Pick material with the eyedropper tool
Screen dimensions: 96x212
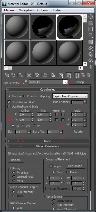coord(25,82)
